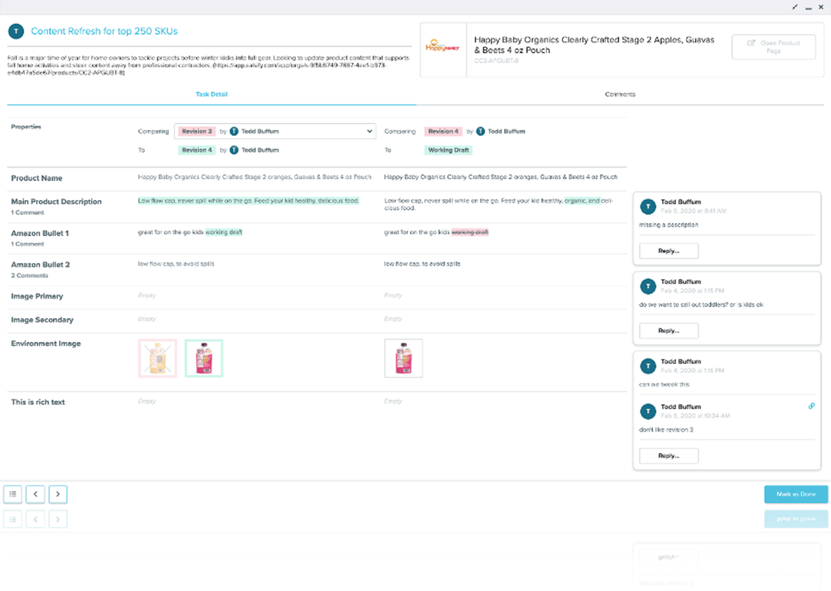Click the task owner avatar beside the title
This screenshot has height=591, width=831.
click(16, 31)
